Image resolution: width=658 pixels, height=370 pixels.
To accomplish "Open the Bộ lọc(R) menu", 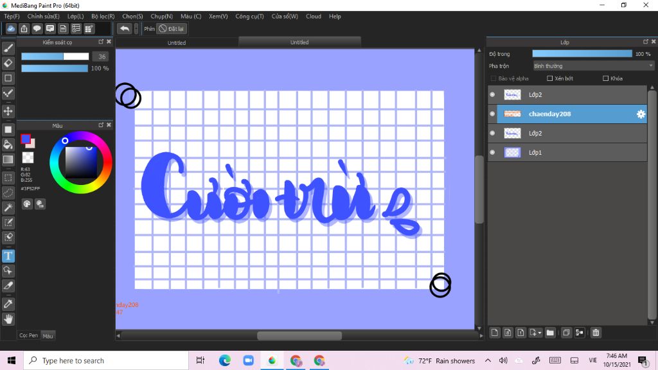I will point(103,16).
